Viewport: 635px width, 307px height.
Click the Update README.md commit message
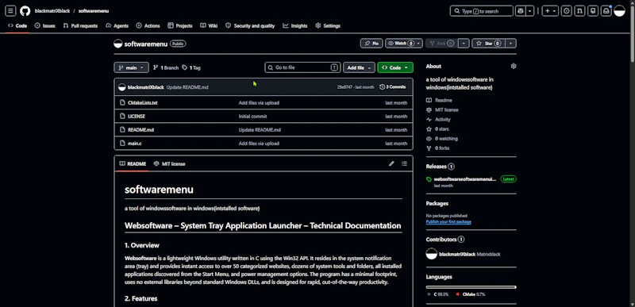point(187,87)
